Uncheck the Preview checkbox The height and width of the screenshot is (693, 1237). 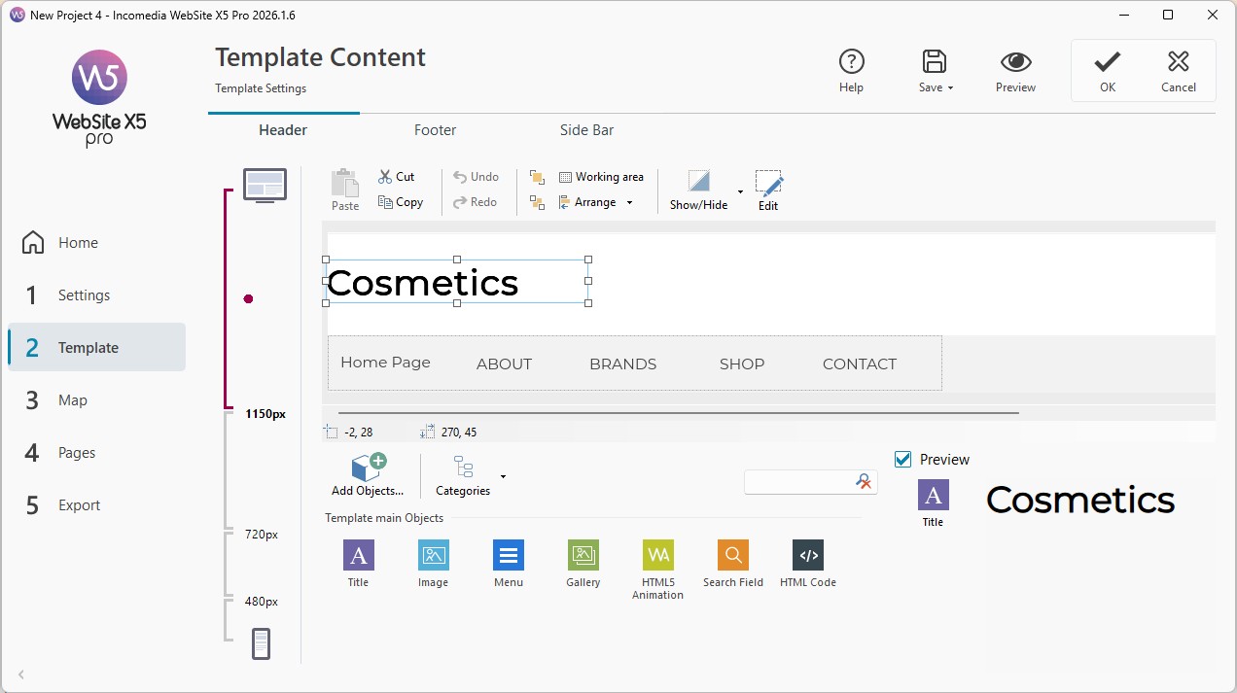click(x=902, y=459)
